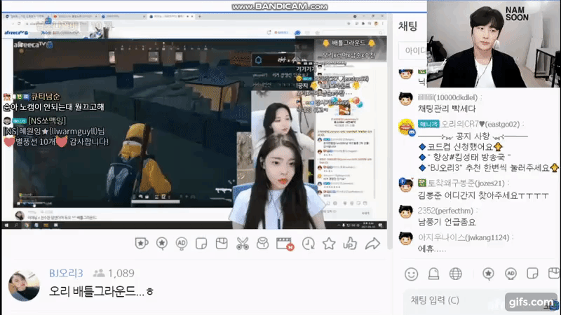
Task: Click chat message 채팅관리 빡세다
Action: point(447,108)
